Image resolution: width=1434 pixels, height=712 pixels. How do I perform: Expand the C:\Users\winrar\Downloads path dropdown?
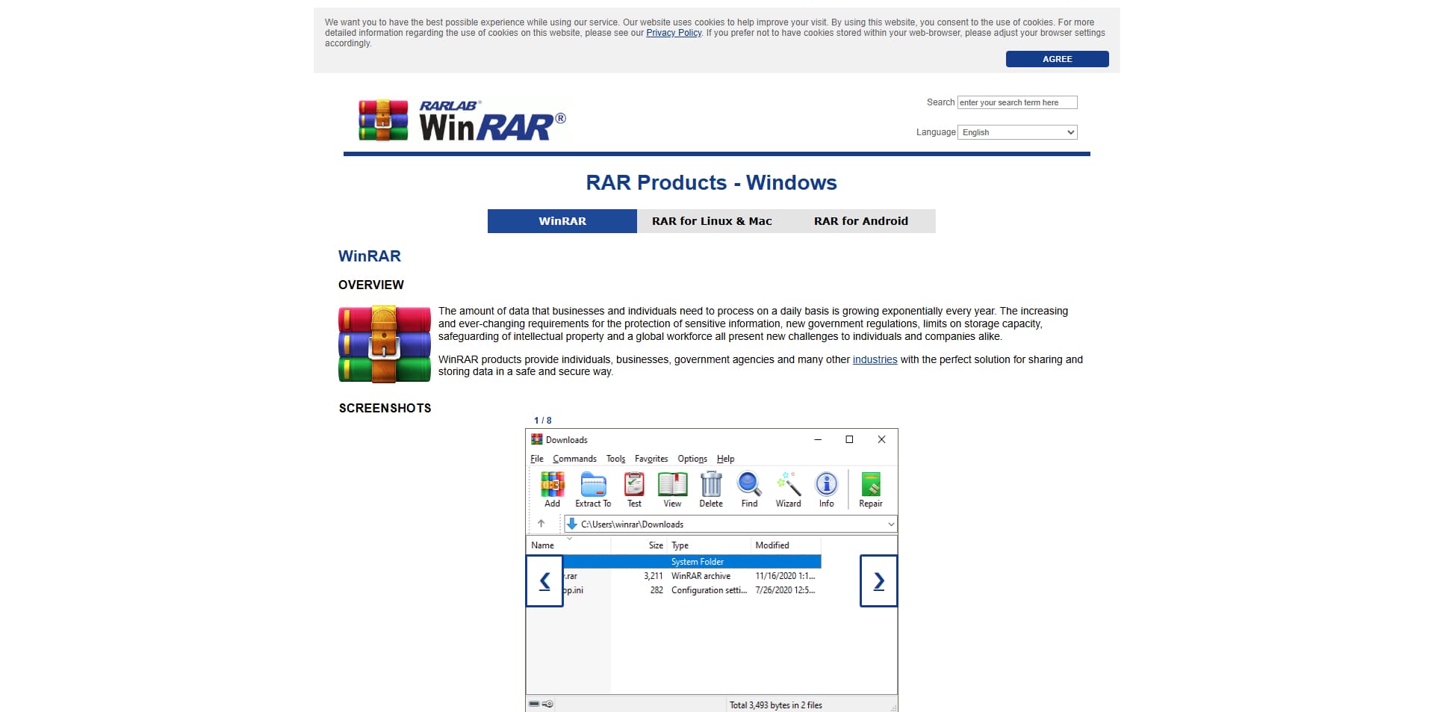click(891, 524)
